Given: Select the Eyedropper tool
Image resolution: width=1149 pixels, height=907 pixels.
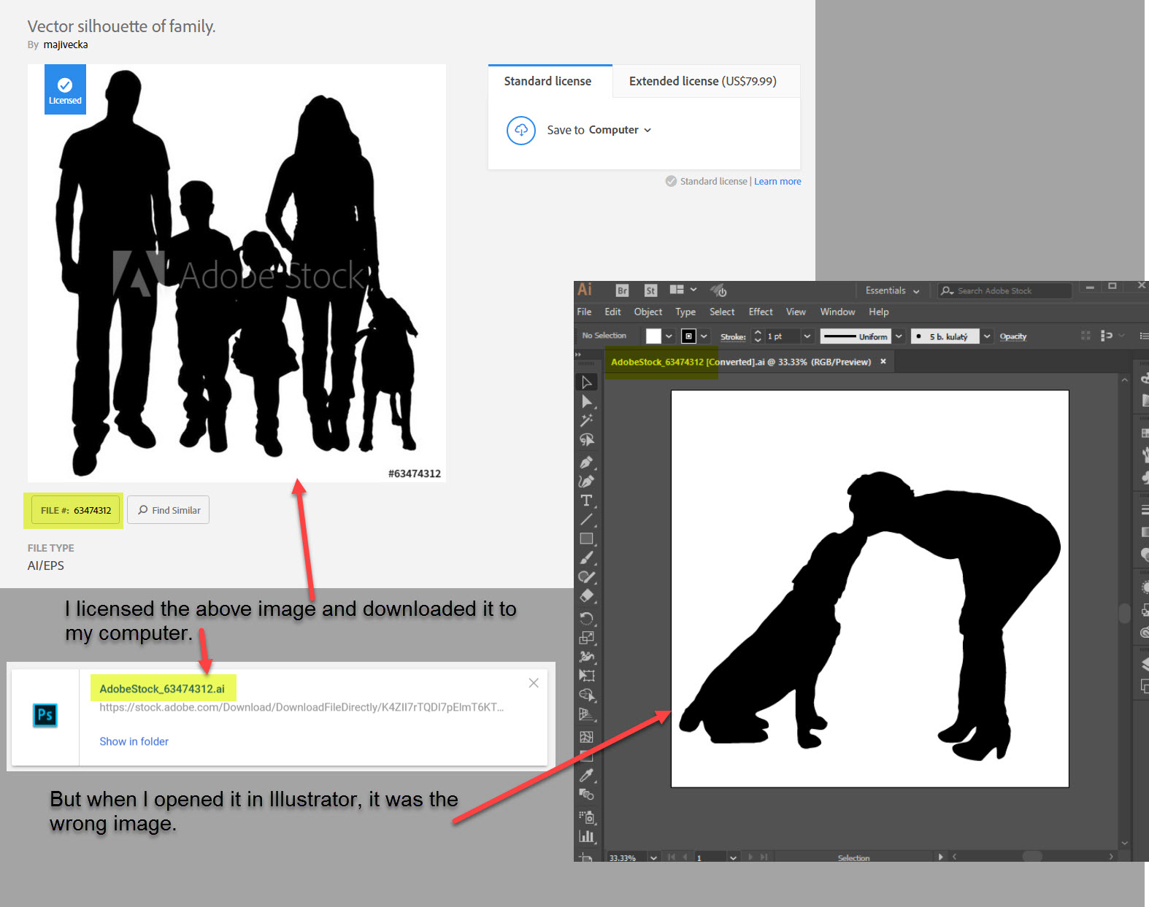Looking at the screenshot, I should tap(586, 775).
